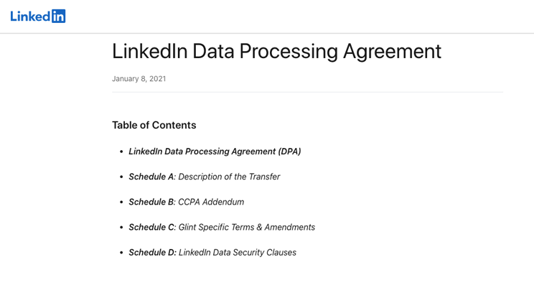Jump to Schedule A: Description of the Transfer
This screenshot has width=534, height=293.
(x=204, y=177)
